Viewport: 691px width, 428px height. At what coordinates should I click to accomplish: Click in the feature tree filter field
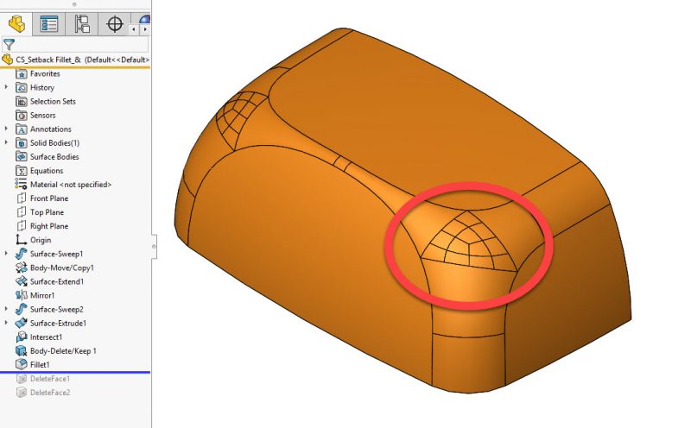pos(82,43)
